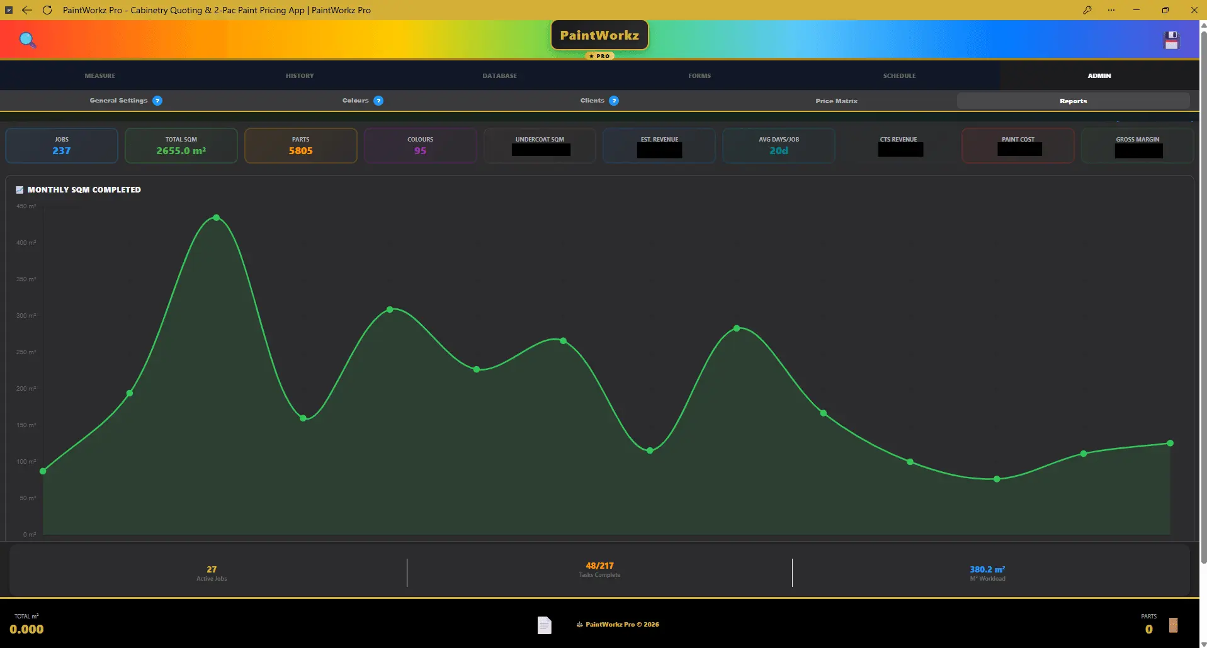The width and height of the screenshot is (1207, 648).
Task: Reload the page with the refresh icon
Action: pos(47,10)
